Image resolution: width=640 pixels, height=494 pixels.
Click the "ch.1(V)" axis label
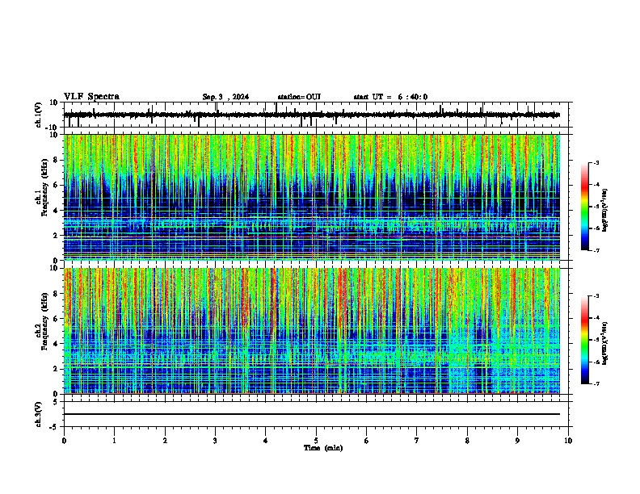39,115
